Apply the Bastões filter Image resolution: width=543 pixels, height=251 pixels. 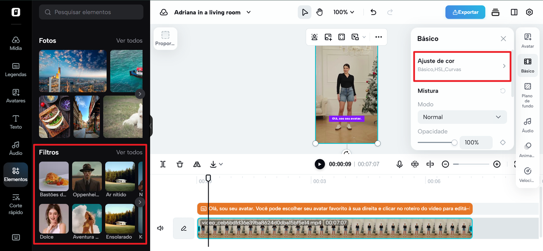click(x=54, y=177)
